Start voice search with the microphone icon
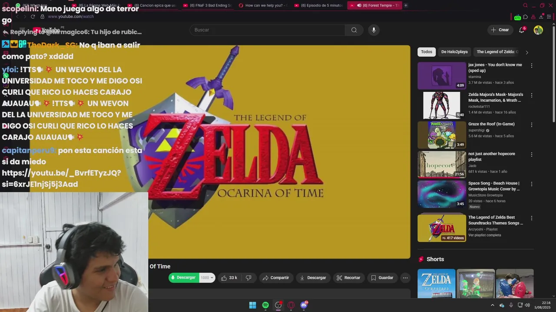Viewport: 556px width, 312px height. [374, 30]
